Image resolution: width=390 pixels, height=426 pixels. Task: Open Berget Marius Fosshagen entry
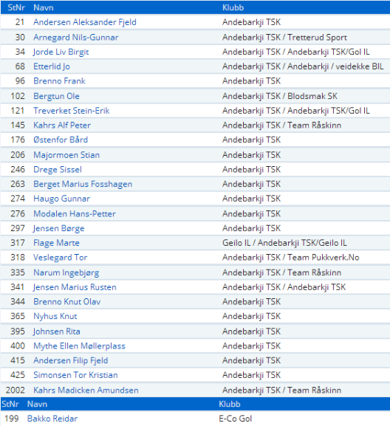[x=83, y=184]
